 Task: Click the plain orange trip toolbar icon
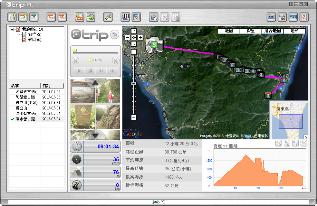[51, 17]
